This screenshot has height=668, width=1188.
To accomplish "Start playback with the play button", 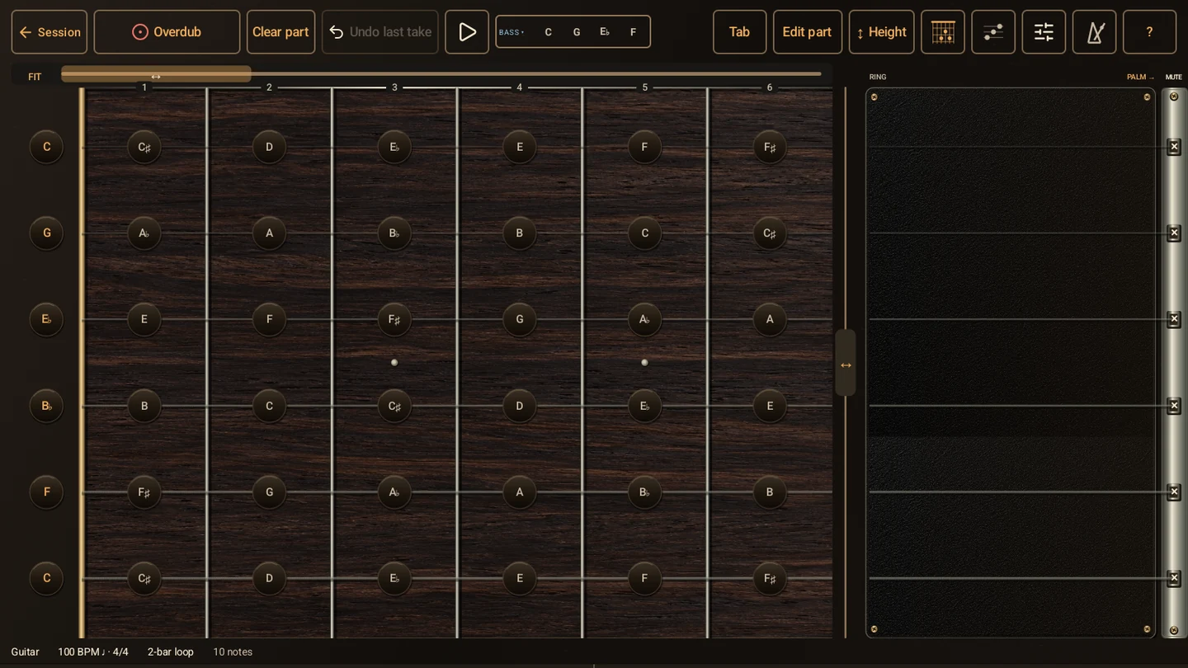I will (x=467, y=32).
